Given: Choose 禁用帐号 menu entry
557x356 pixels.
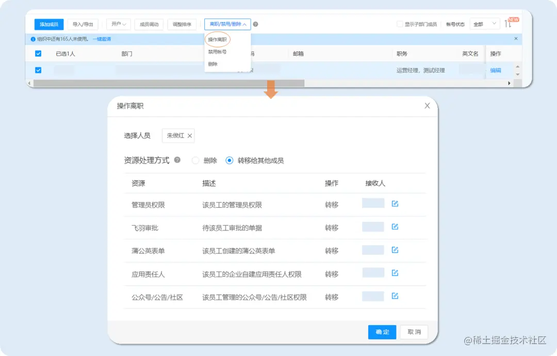Looking at the screenshot, I should pos(218,52).
